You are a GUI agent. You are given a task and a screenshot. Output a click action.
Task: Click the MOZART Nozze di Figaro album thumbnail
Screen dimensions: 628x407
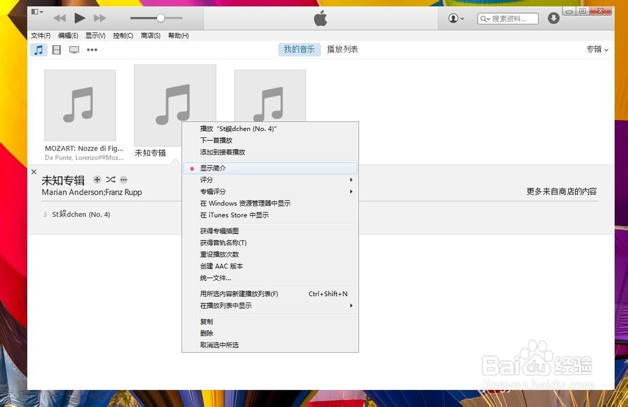pyautogui.click(x=80, y=105)
